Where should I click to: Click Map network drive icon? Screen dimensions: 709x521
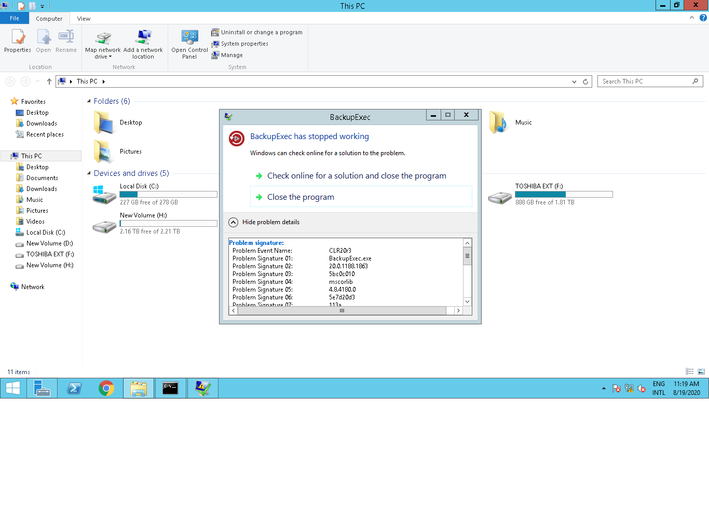pyautogui.click(x=103, y=39)
